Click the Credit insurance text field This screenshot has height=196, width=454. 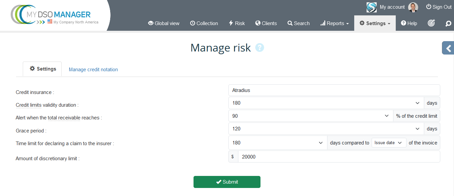click(x=334, y=90)
